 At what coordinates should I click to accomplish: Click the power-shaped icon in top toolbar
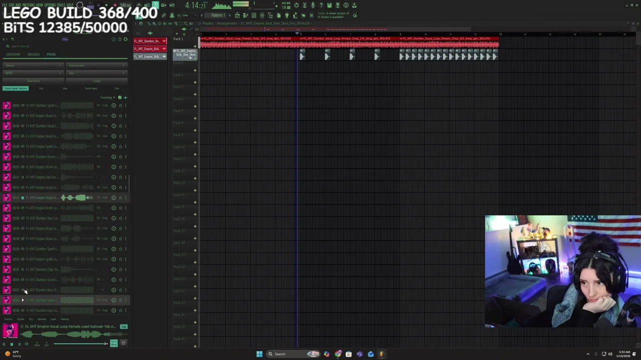(x=296, y=5)
